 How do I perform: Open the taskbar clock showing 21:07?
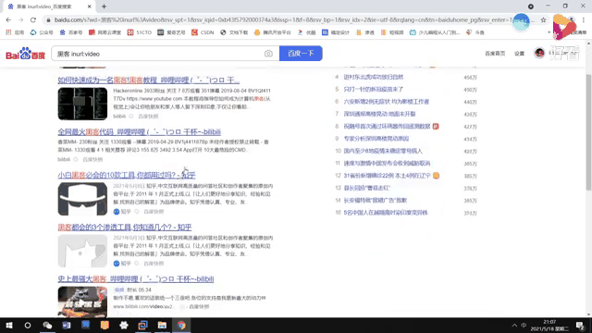tap(549, 326)
